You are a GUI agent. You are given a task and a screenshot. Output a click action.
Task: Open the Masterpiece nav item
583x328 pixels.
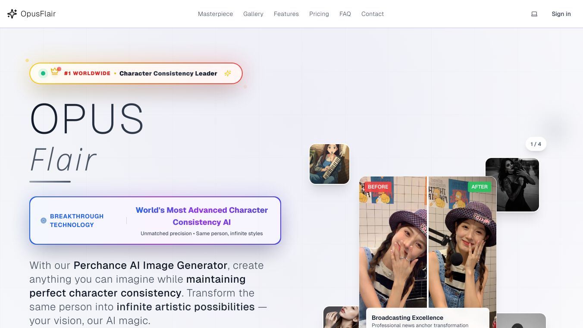tap(215, 14)
